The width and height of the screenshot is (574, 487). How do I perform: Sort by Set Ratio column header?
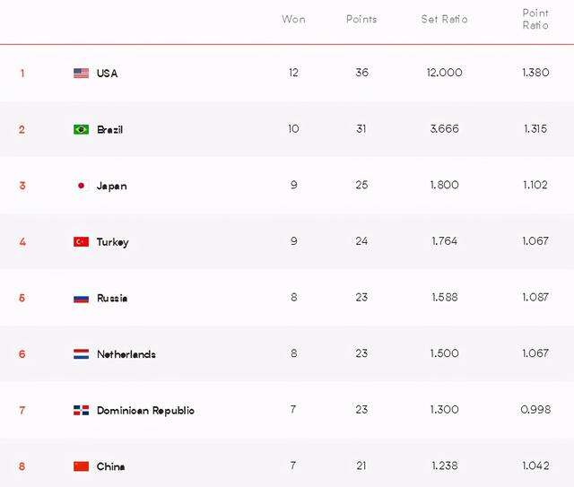click(444, 19)
